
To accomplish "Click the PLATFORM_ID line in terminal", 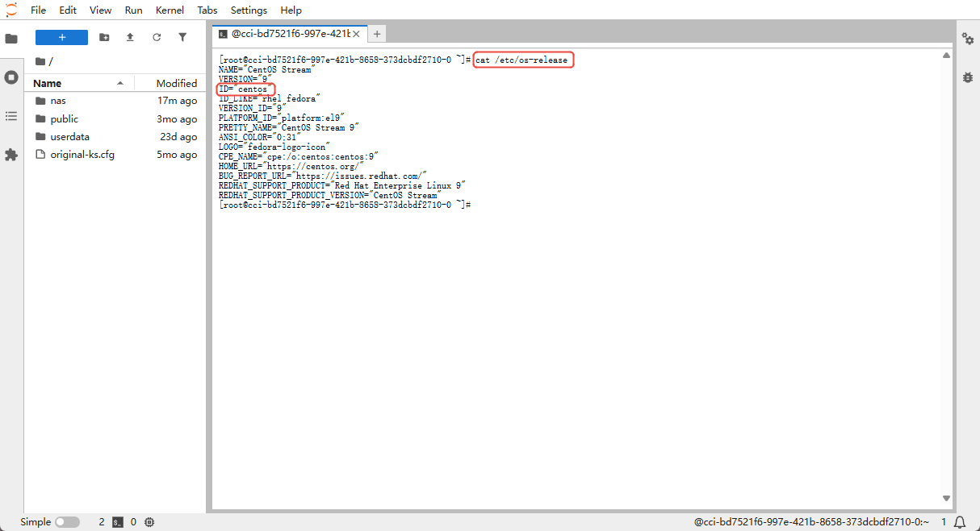I will click(x=280, y=118).
